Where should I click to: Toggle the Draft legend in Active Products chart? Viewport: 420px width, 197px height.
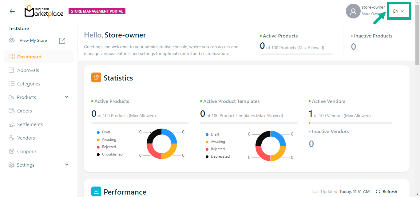click(x=106, y=132)
